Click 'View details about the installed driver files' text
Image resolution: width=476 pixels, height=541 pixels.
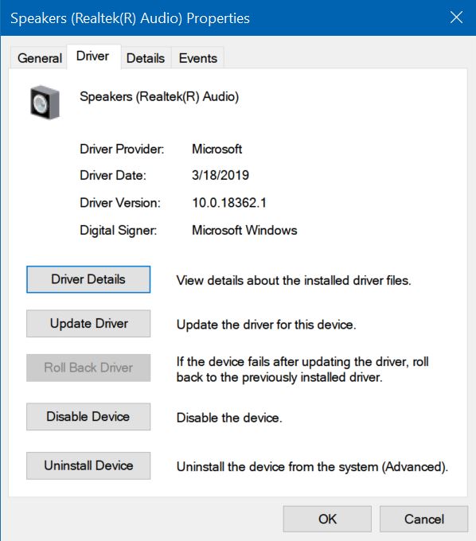(x=294, y=281)
